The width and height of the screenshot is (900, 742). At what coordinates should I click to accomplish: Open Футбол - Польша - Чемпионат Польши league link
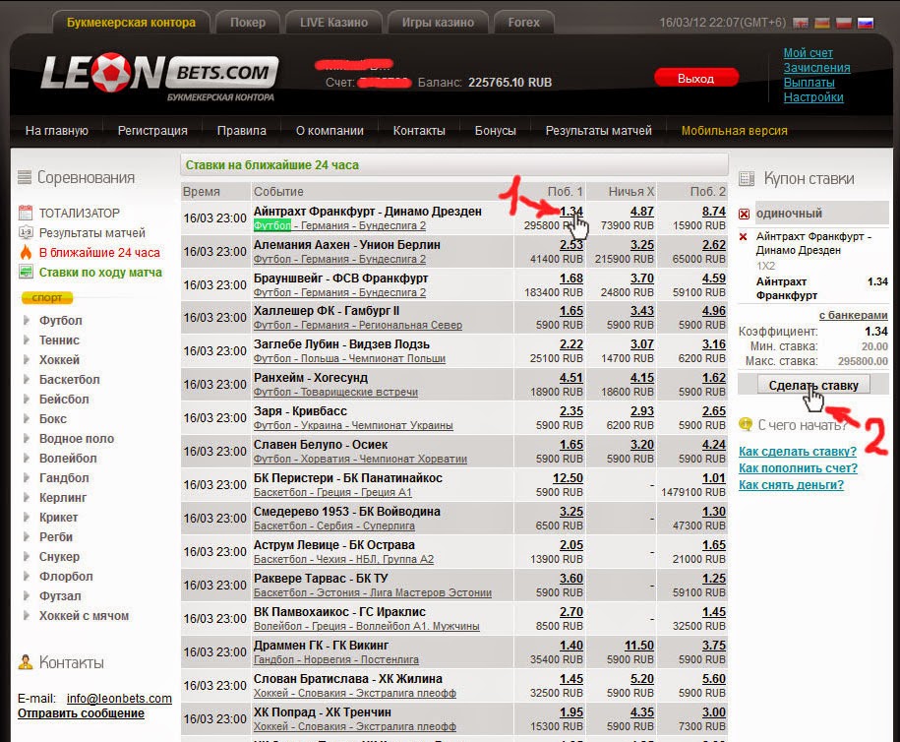pyautogui.click(x=349, y=358)
